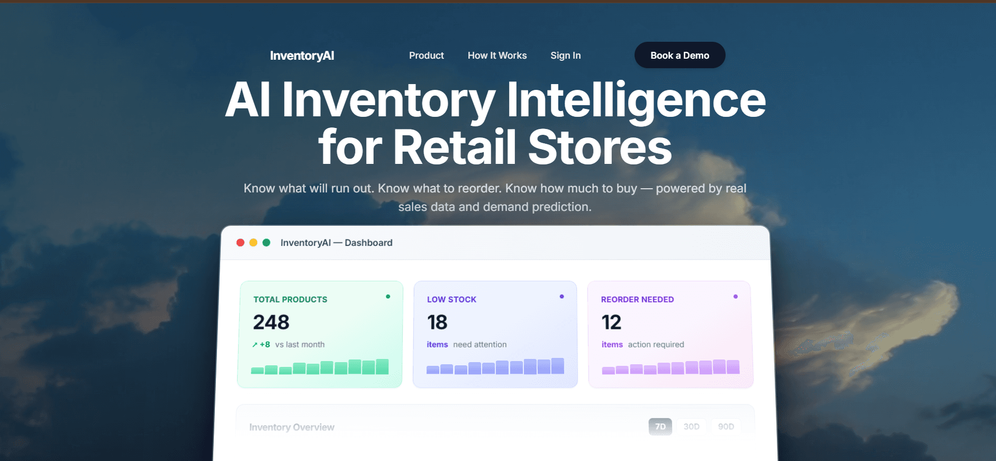
Task: Click the 'vs last month' text
Action: click(300, 345)
